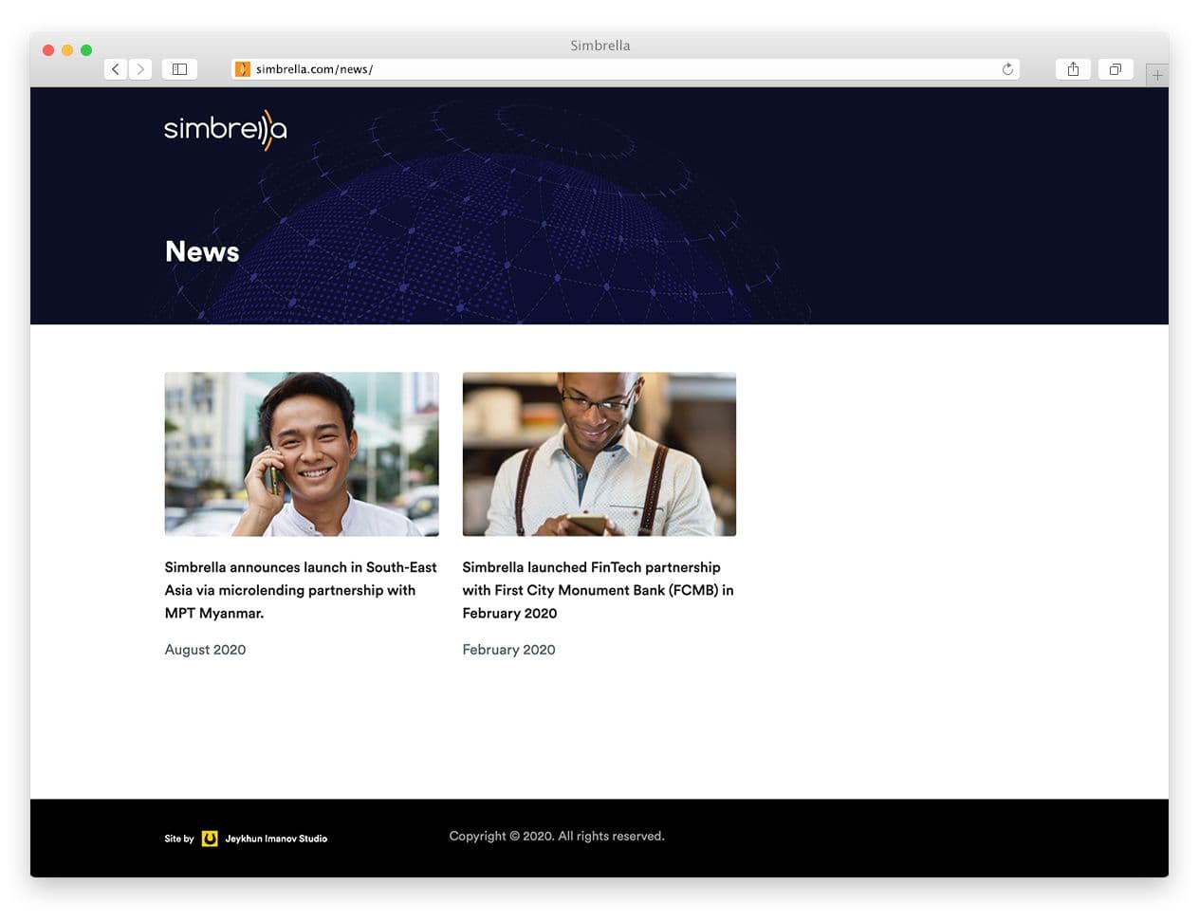1199x922 pixels.
Task: Show all tabs overview
Action: point(1116,69)
